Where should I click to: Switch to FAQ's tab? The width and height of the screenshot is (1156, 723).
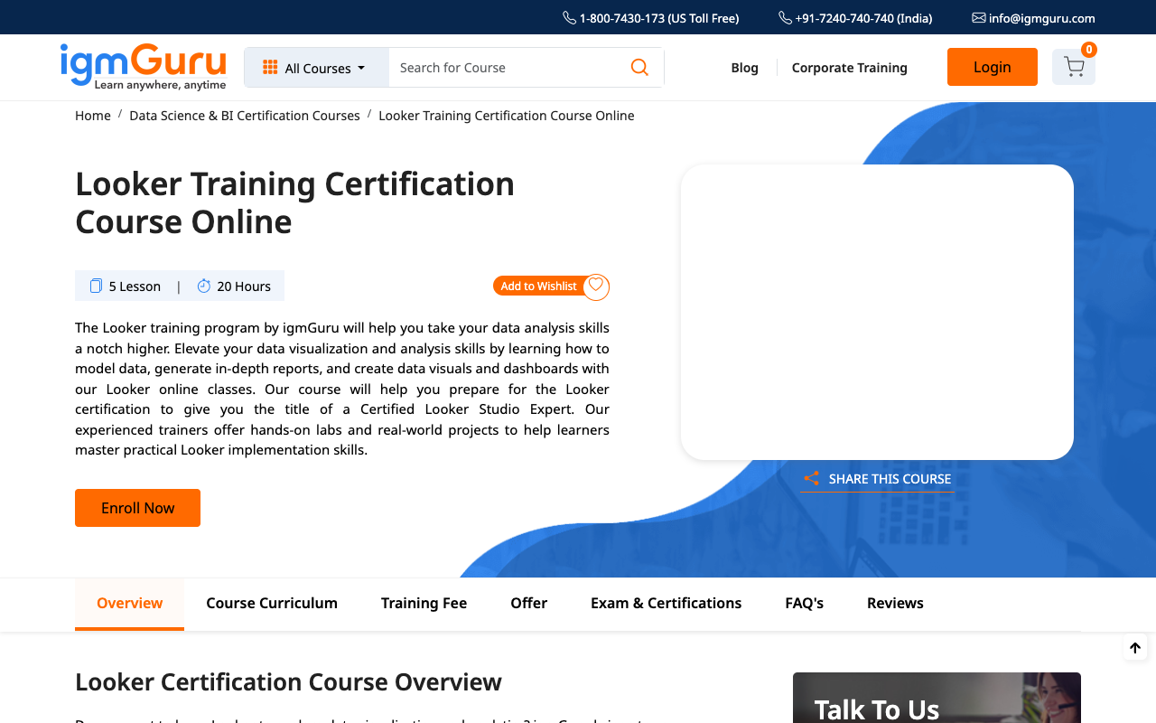(805, 604)
